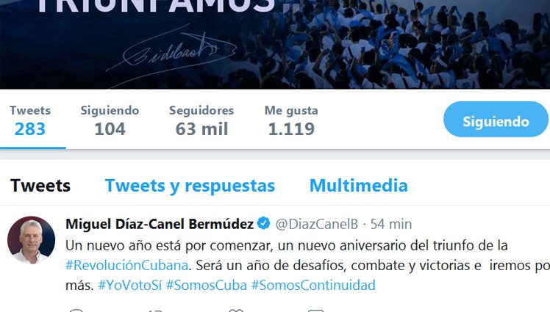The image size is (550, 312).
Task: Open the tweet's 54 min timestamp
Action: [x=391, y=224]
